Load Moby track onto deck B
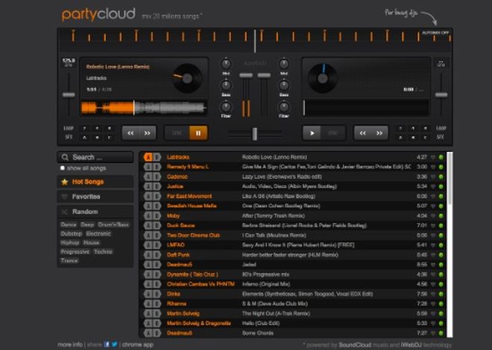 pyautogui.click(x=157, y=216)
